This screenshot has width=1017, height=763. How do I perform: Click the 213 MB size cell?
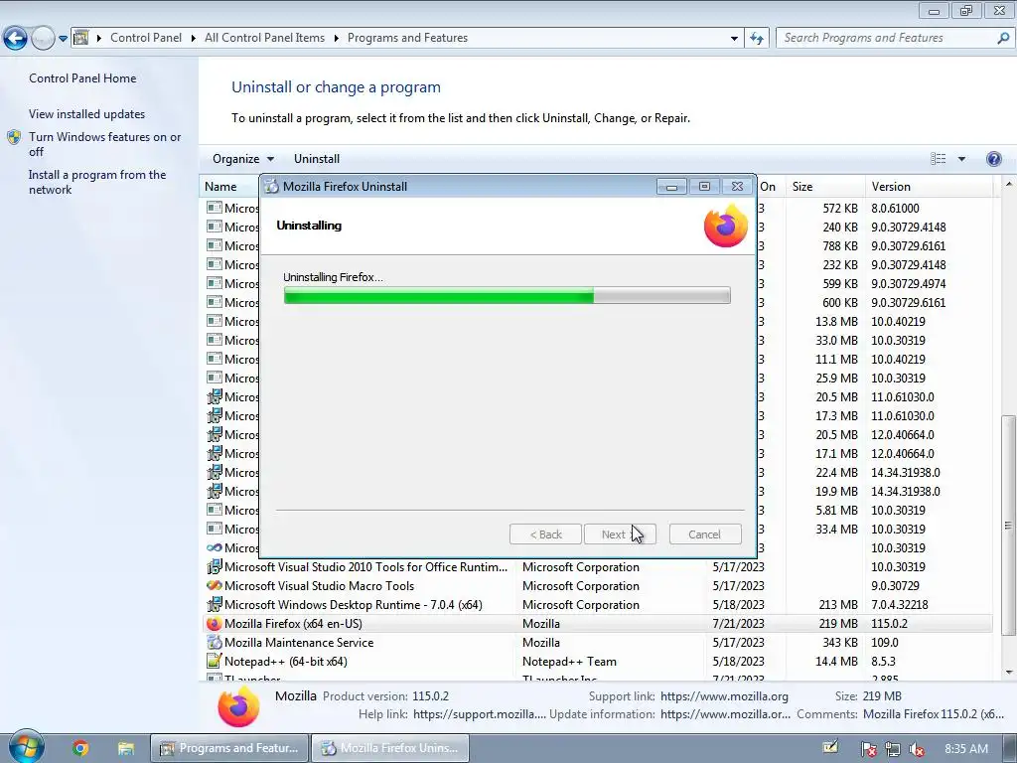point(838,605)
